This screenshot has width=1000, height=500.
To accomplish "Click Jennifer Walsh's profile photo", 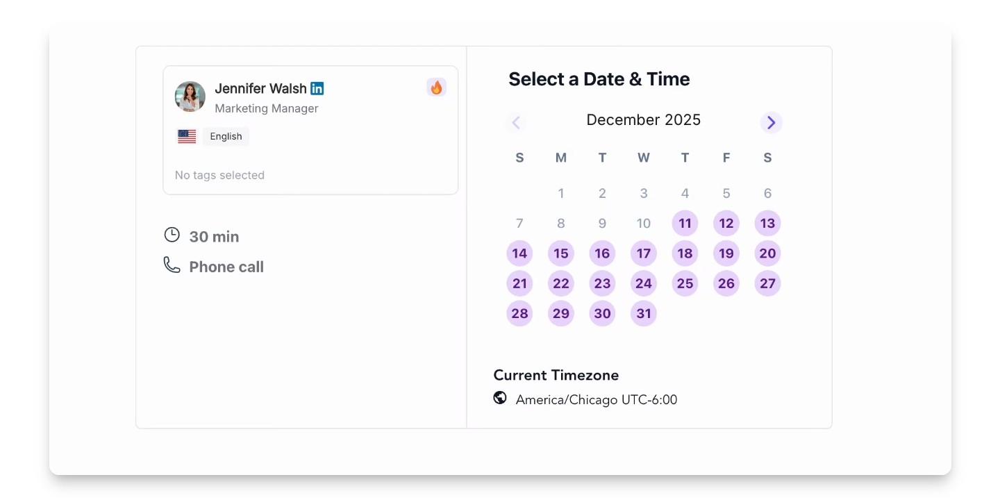I will 190,97.
